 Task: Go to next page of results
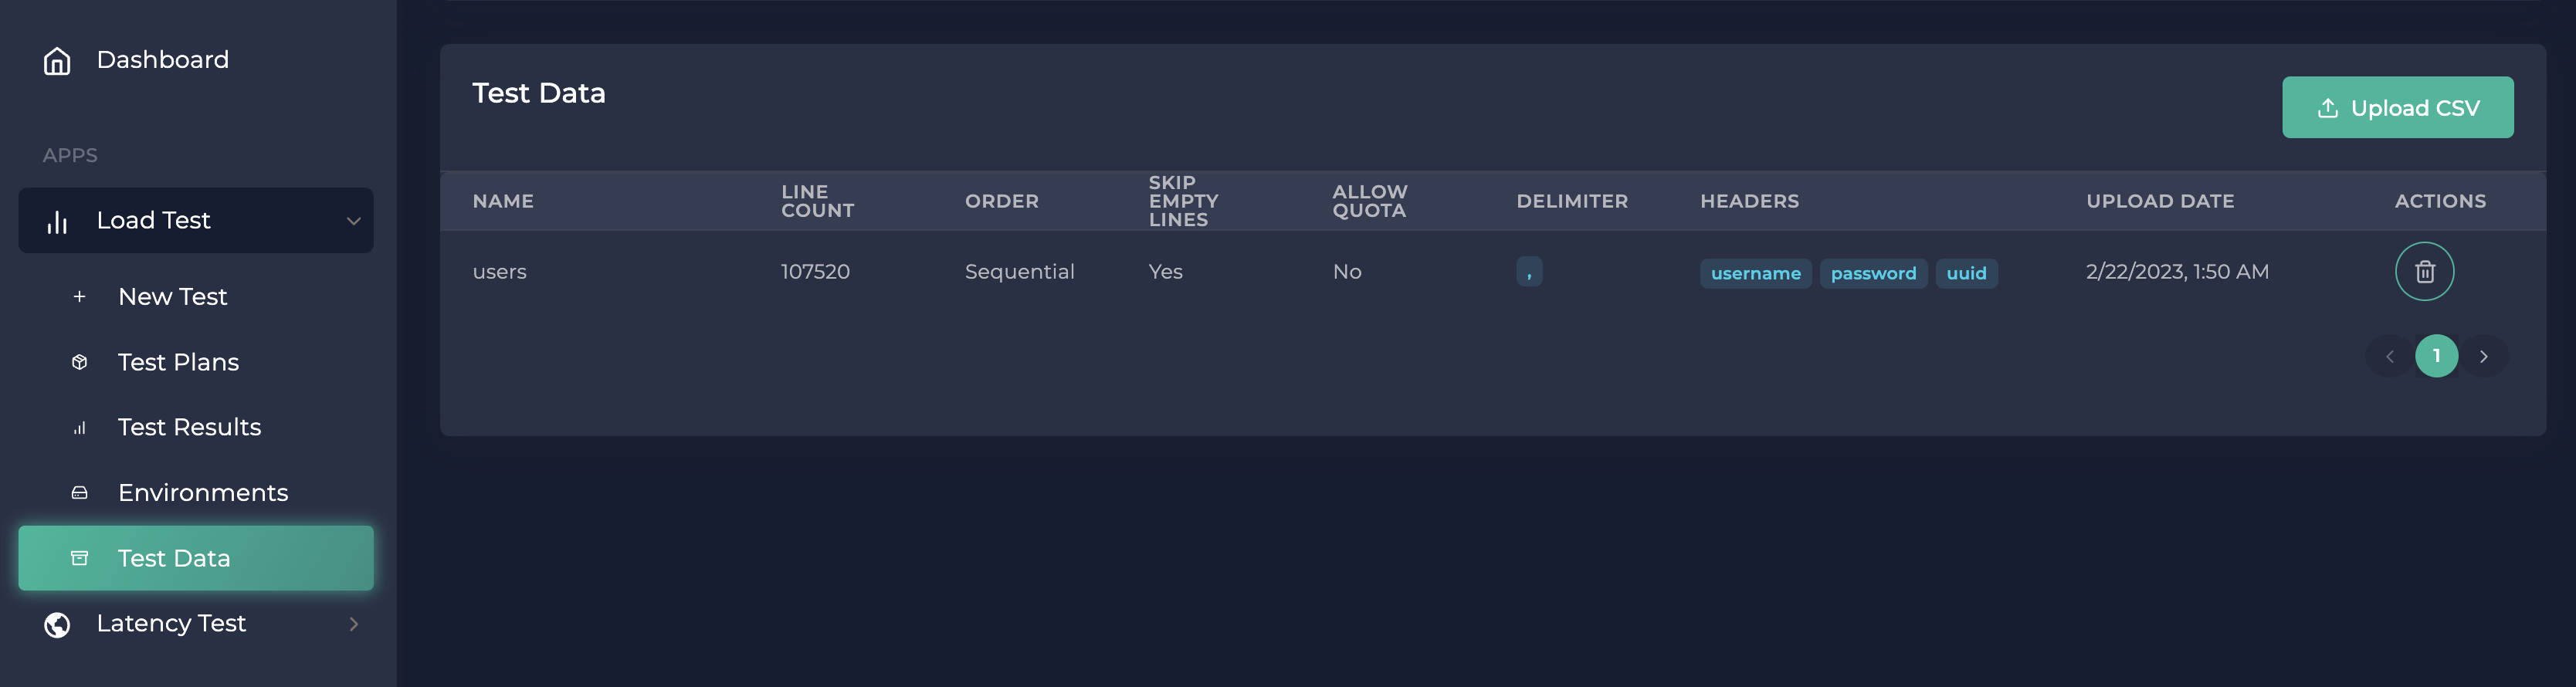pos(2483,356)
